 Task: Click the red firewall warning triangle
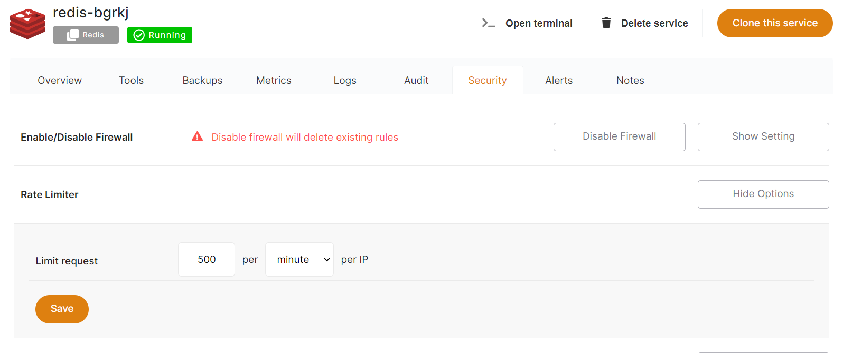pyautogui.click(x=197, y=137)
